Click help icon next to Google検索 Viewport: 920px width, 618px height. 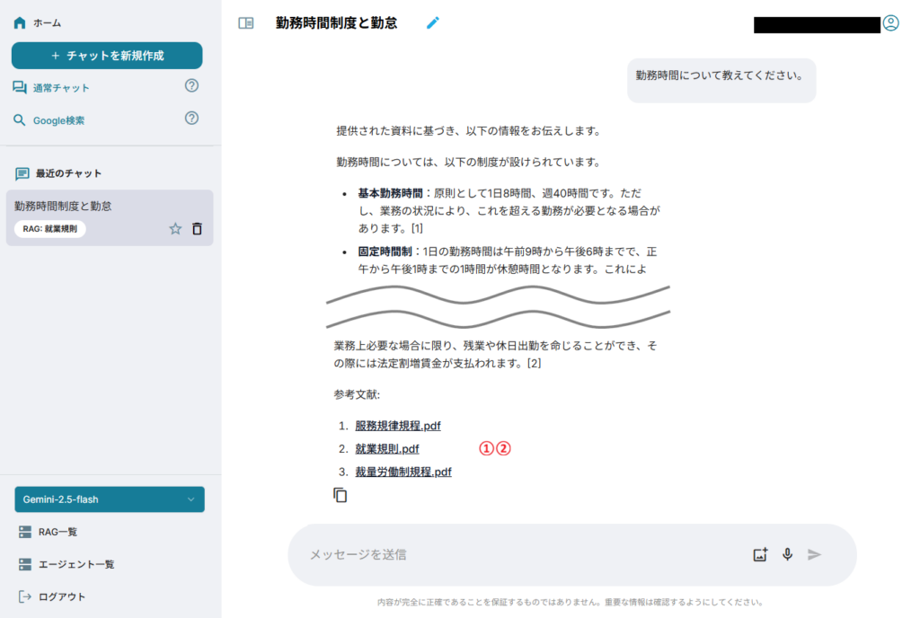[191, 119]
